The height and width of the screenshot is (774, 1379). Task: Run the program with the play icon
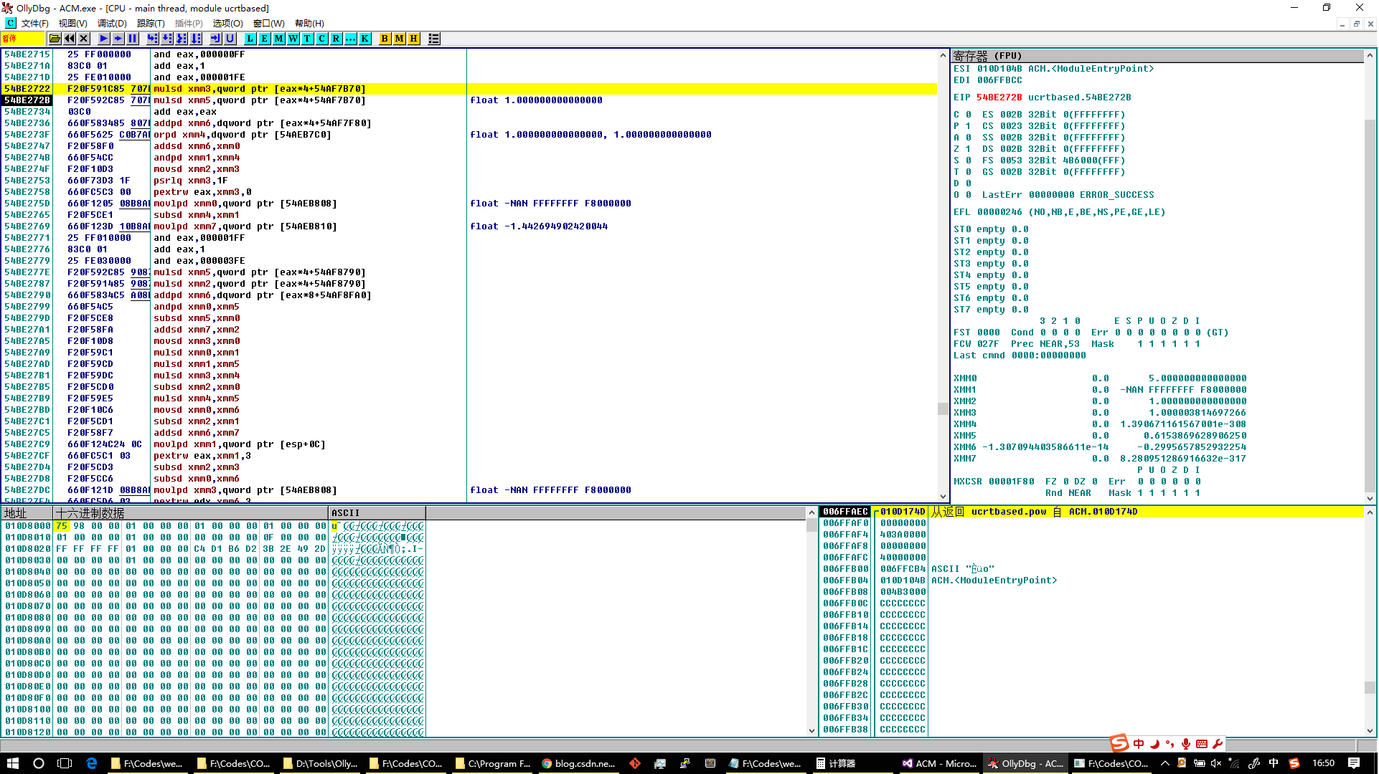click(x=104, y=39)
